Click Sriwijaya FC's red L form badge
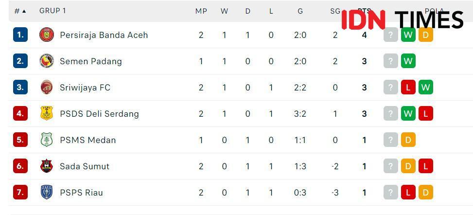 point(408,87)
